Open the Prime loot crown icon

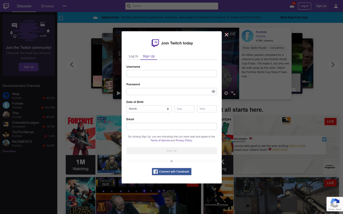tap(292, 6)
